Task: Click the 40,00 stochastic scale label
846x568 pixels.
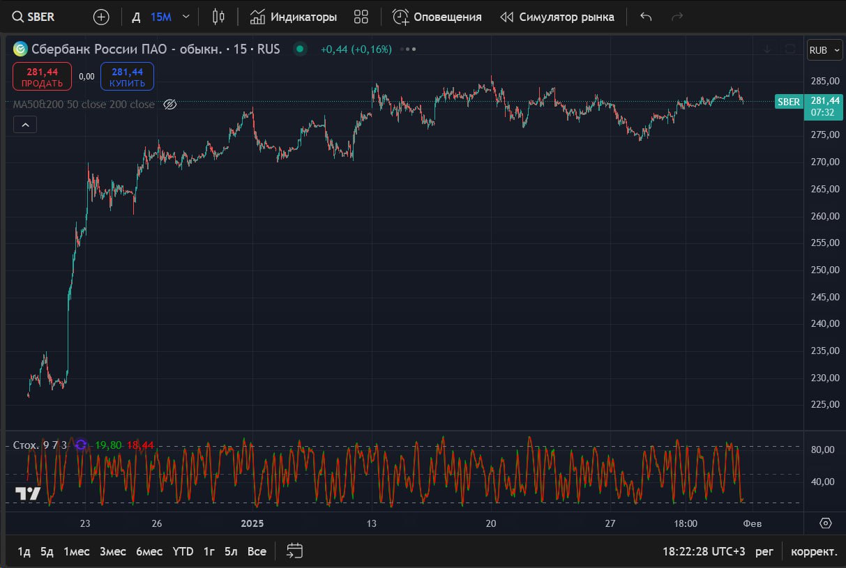Action: point(822,482)
